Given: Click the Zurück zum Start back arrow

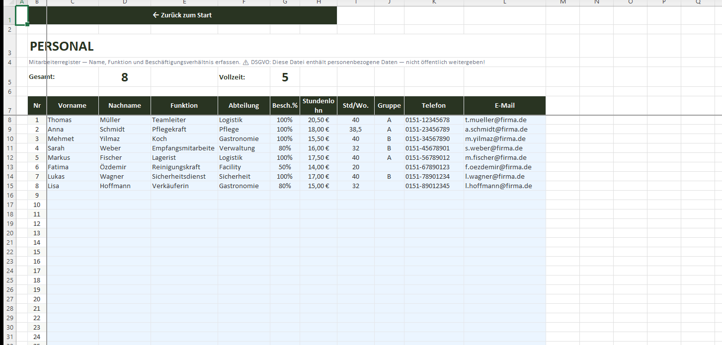Looking at the screenshot, I should [x=156, y=15].
